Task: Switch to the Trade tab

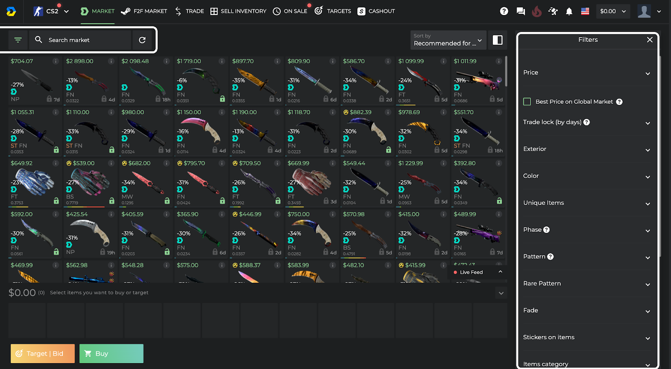Action: click(x=189, y=11)
